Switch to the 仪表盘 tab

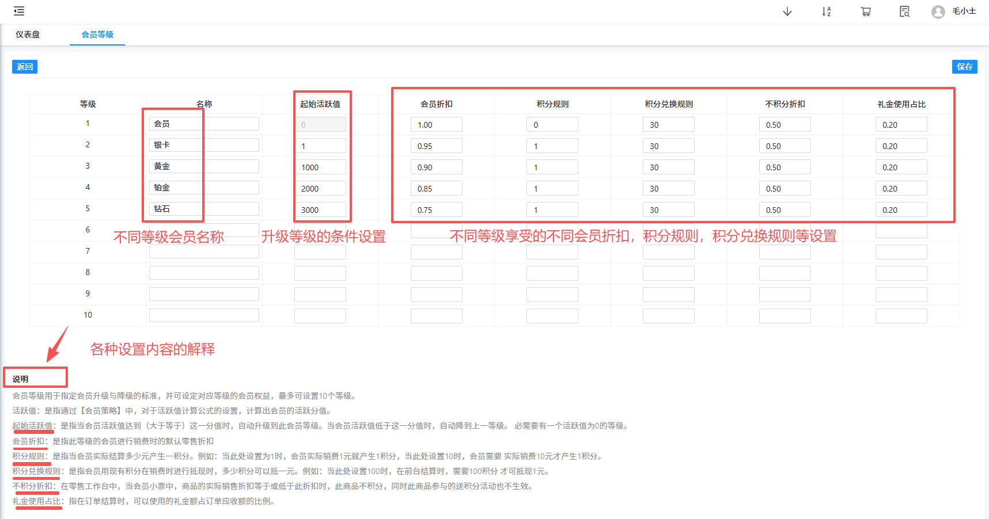coord(28,35)
